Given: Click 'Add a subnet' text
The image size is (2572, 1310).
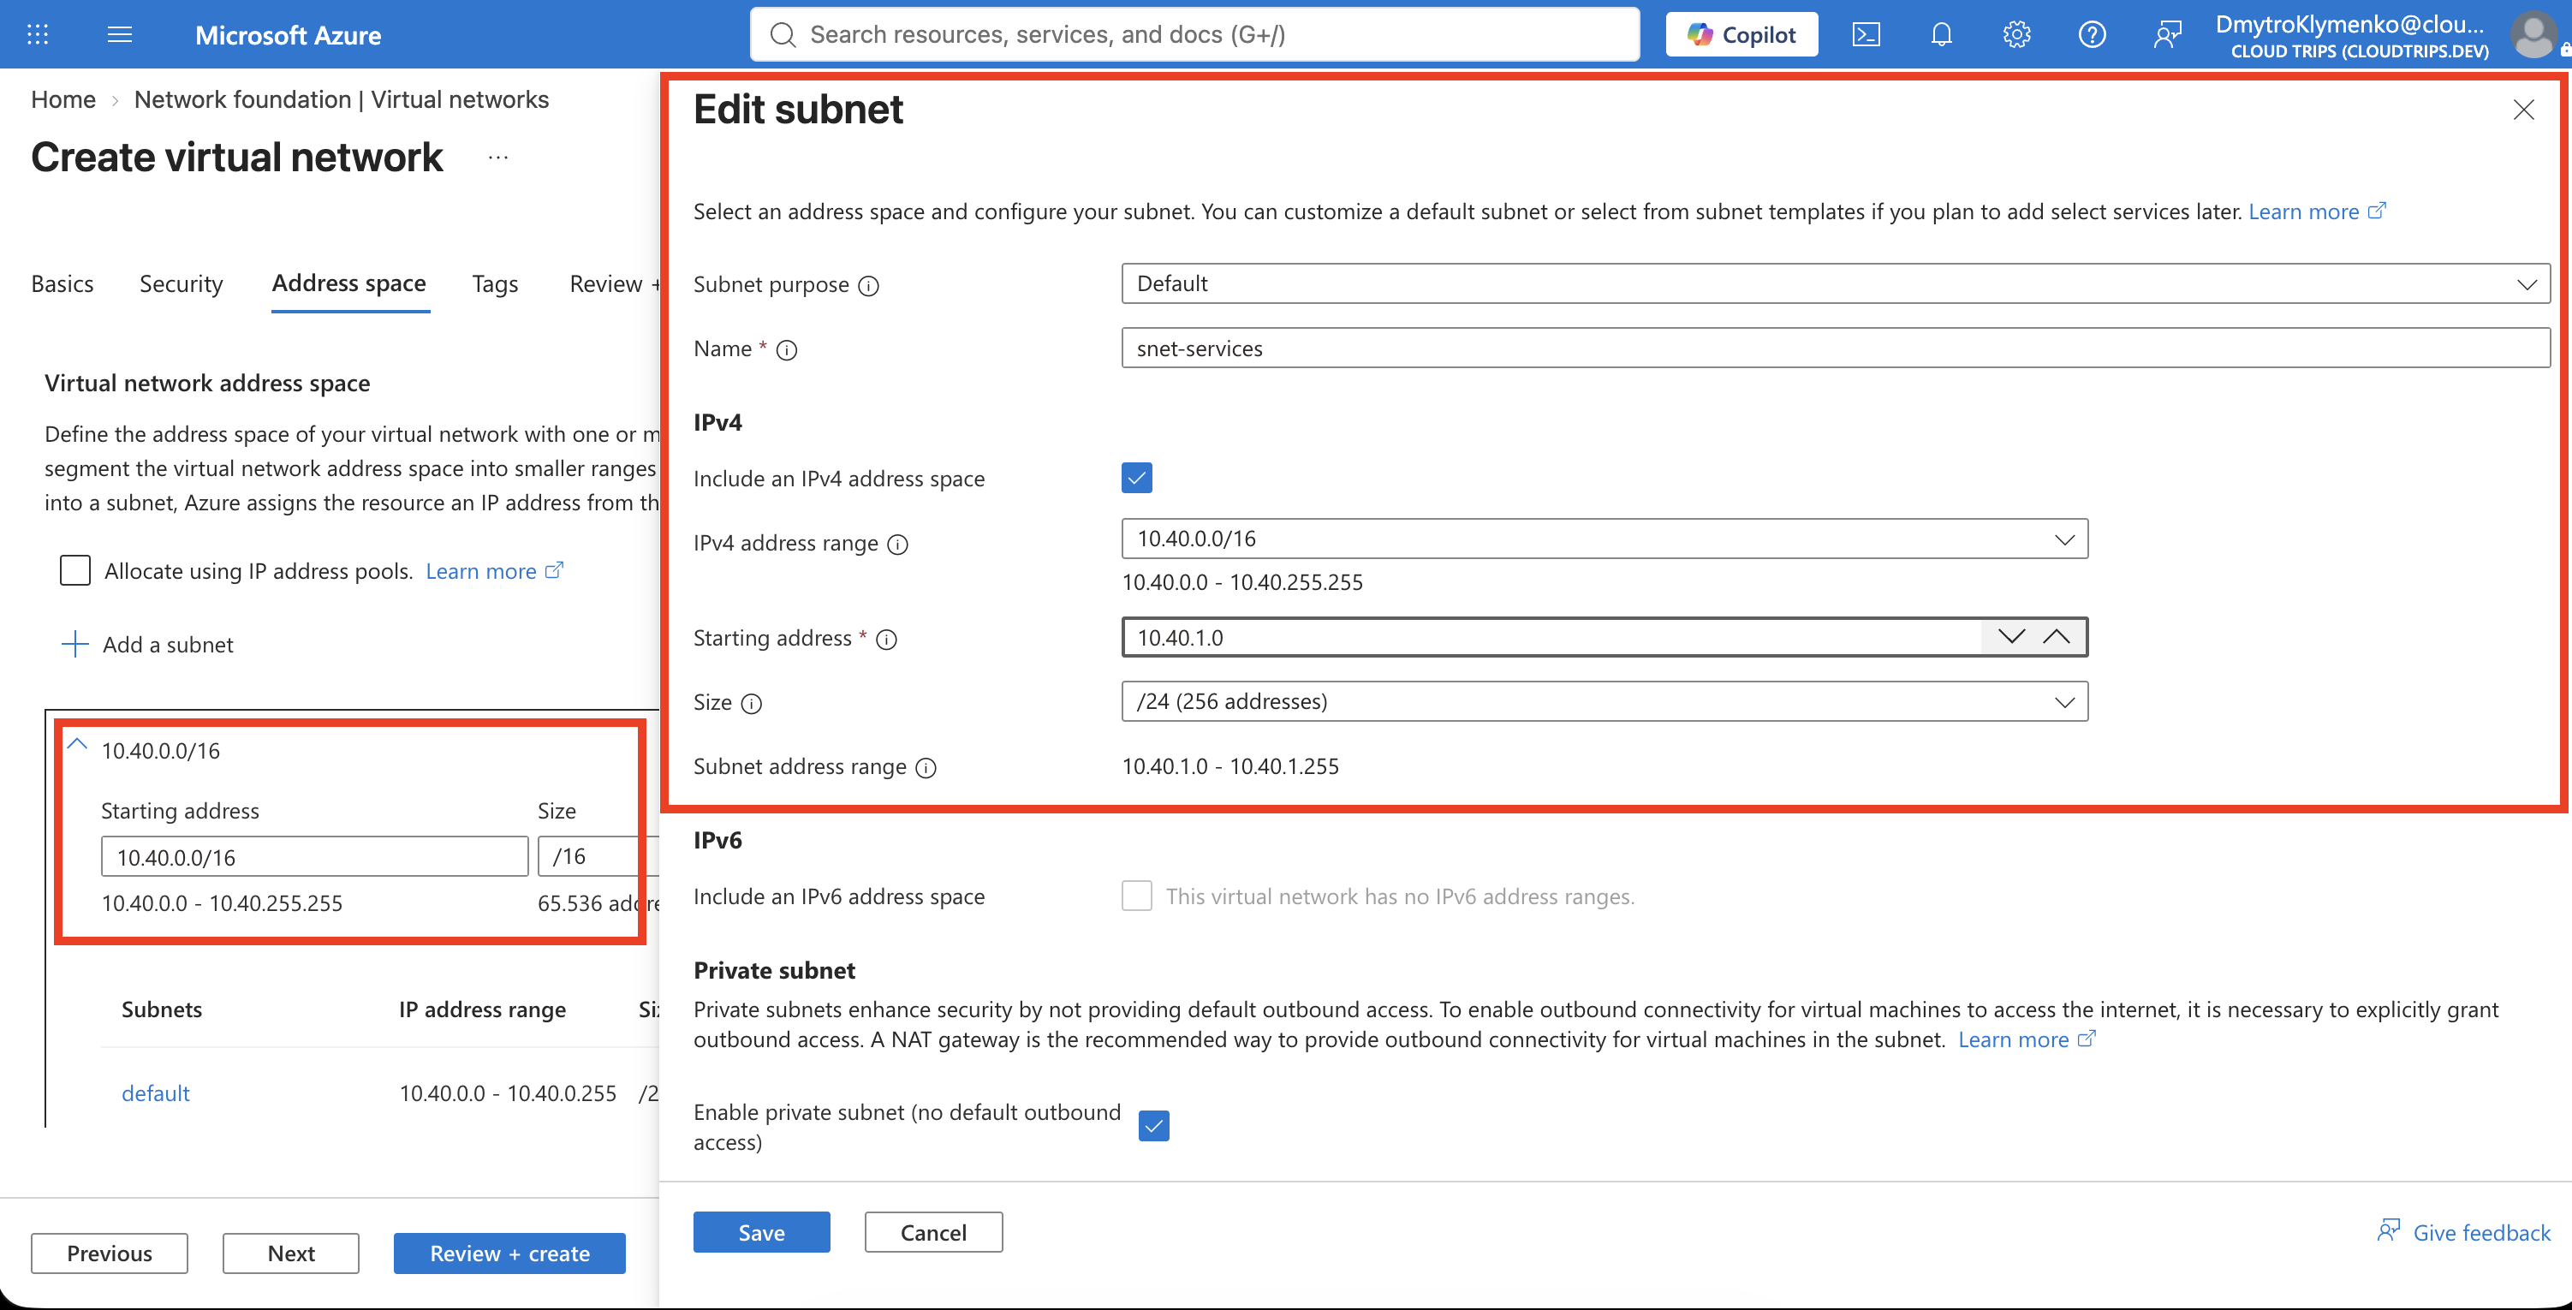Looking at the screenshot, I should [168, 645].
